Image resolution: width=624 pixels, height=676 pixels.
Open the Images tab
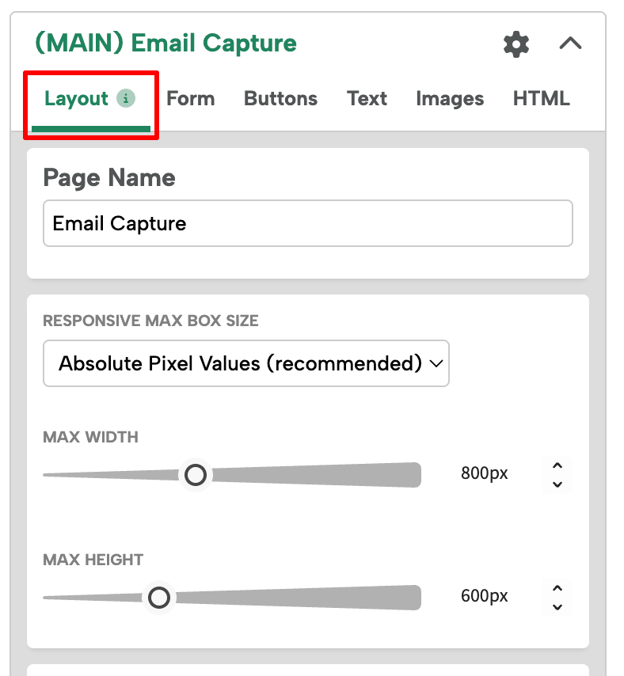[x=449, y=98]
